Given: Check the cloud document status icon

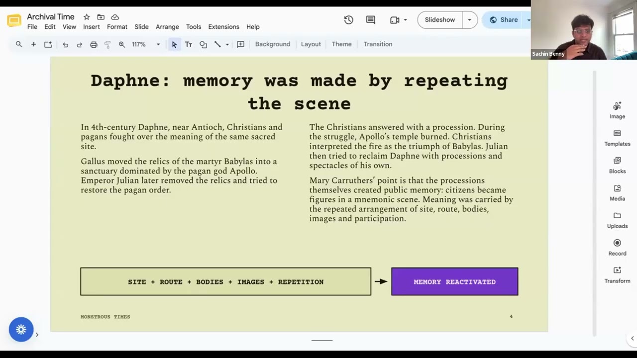Looking at the screenshot, I should point(115,17).
